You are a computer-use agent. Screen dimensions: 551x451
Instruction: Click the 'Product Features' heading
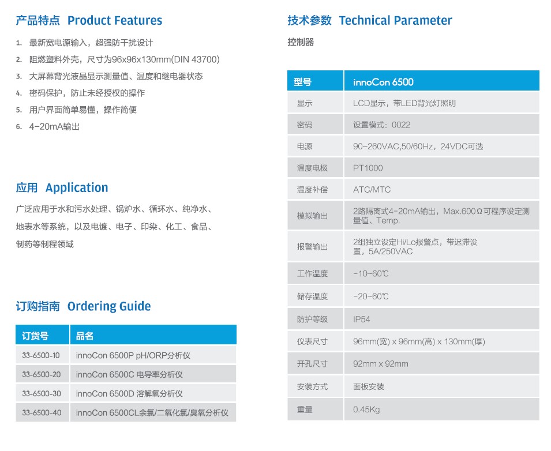tap(115, 20)
